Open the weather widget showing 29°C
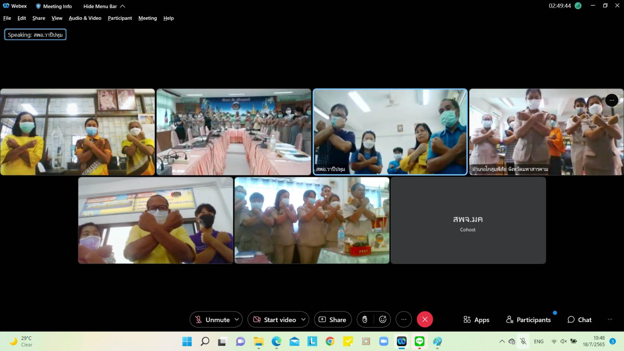Image resolution: width=624 pixels, height=351 pixels. click(x=21, y=341)
